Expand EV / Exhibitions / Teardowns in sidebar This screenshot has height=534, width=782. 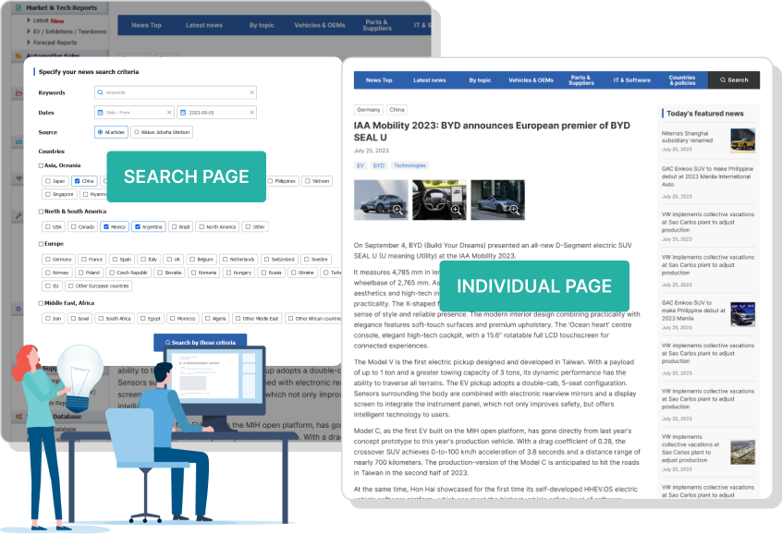pos(29,31)
